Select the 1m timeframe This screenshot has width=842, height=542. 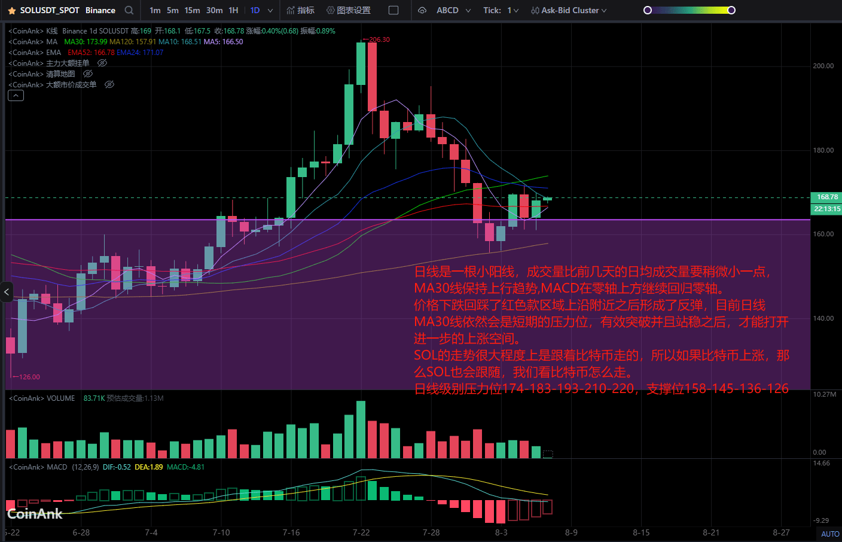point(155,10)
